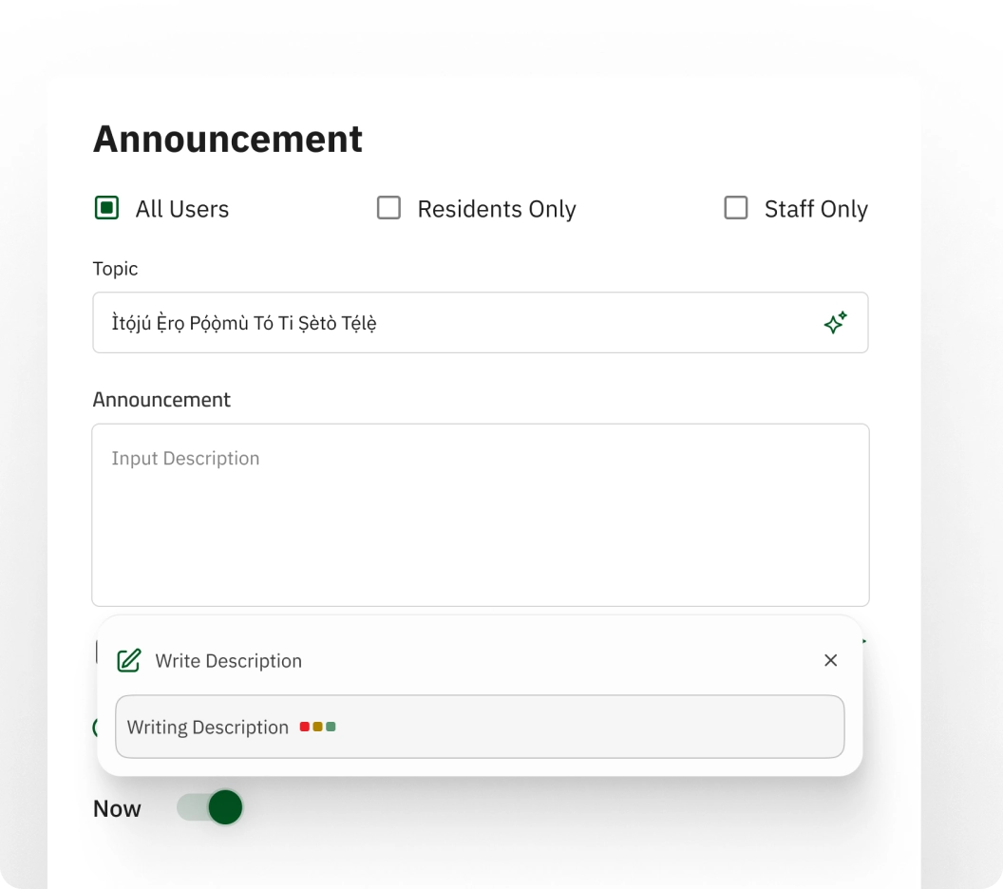
Task: Click the pencil edit icon beside Write Description
Action: (129, 661)
